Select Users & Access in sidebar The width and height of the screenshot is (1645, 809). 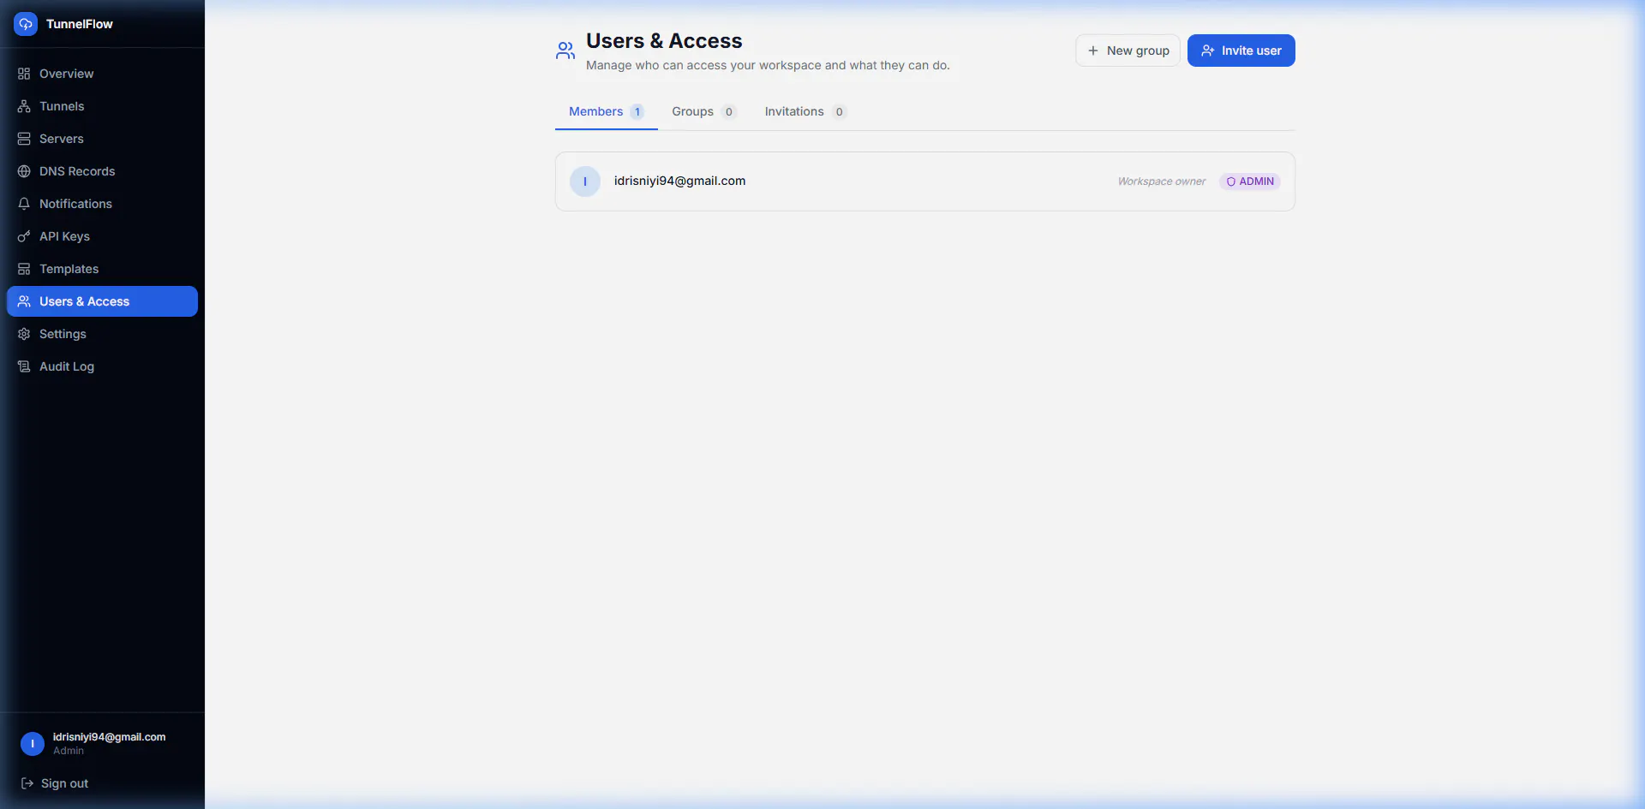[x=102, y=301]
